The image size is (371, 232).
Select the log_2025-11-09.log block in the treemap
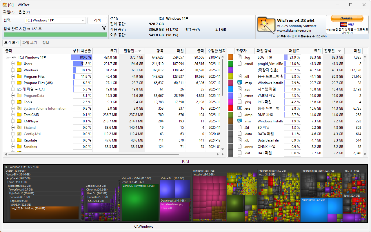45,213
